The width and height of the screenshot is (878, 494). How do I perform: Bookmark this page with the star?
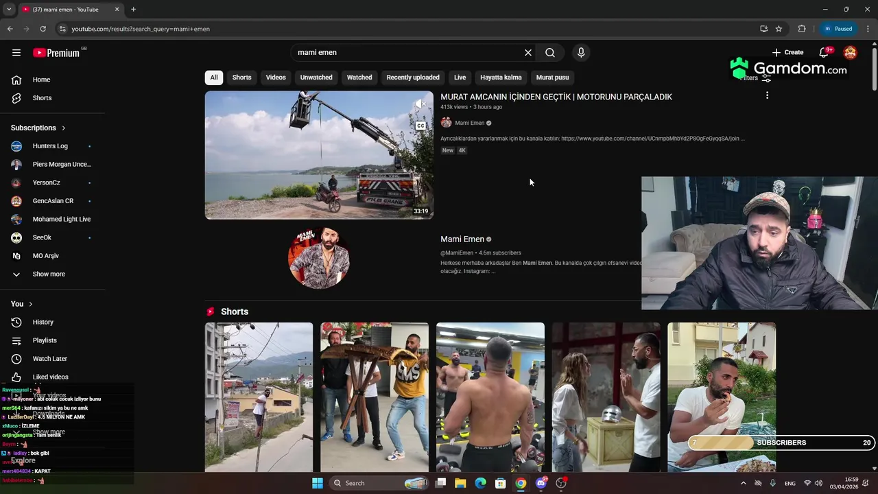click(779, 29)
